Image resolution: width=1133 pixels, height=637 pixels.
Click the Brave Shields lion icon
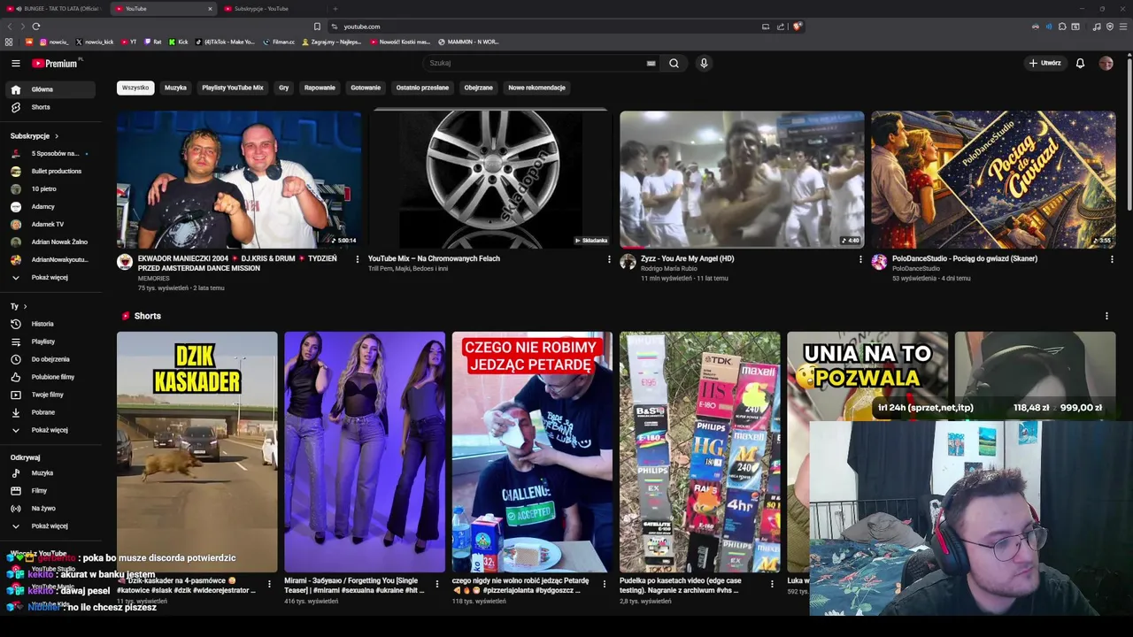click(x=797, y=27)
